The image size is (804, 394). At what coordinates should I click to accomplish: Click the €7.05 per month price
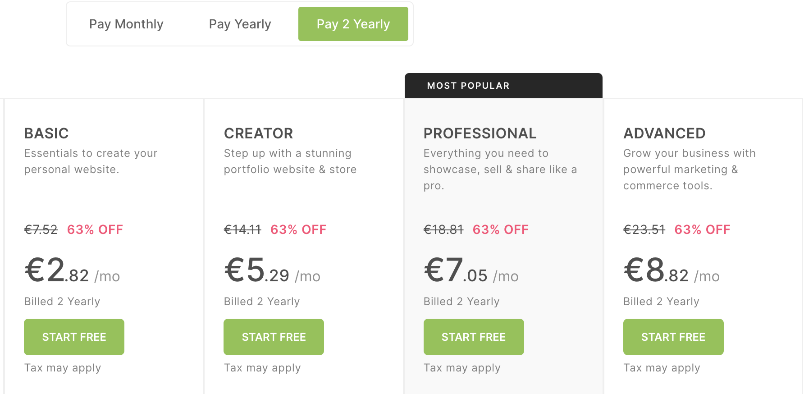click(x=471, y=271)
